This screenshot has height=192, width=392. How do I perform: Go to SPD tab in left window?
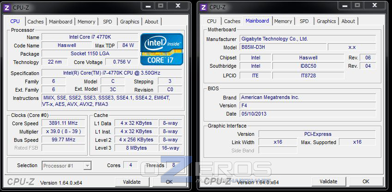(x=108, y=22)
